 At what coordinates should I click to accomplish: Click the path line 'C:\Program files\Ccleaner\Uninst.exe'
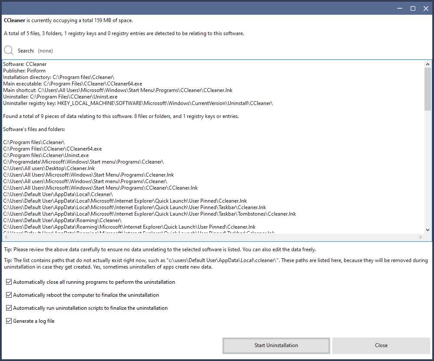[46, 155]
